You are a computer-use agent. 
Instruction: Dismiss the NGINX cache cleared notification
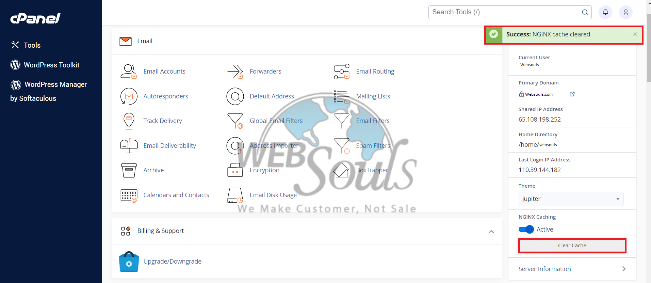click(x=635, y=34)
